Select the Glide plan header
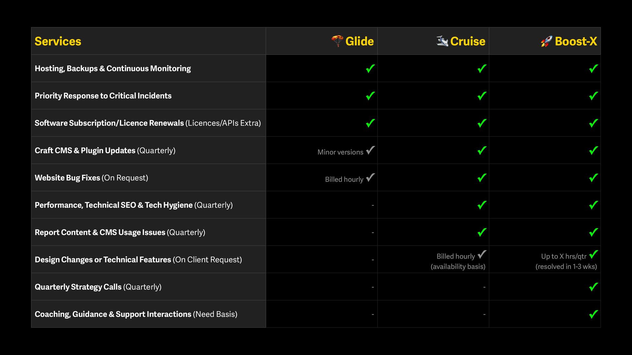The width and height of the screenshot is (632, 355). 359,41
